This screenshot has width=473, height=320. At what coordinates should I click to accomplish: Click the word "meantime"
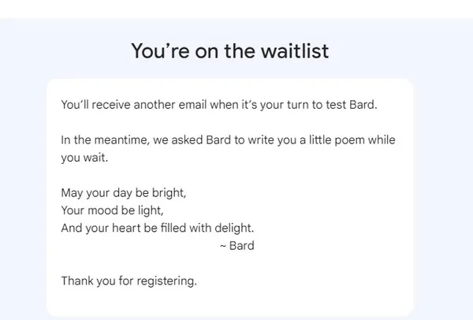click(x=121, y=140)
